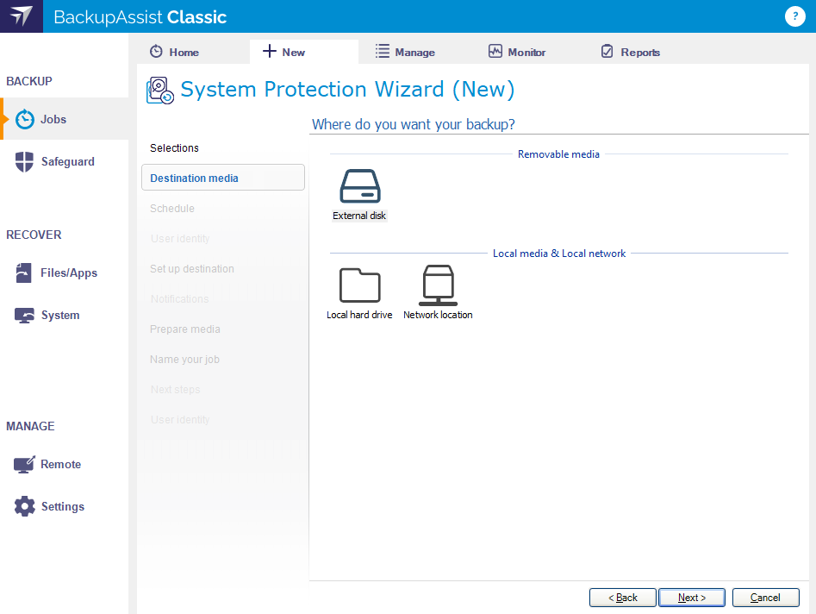Image resolution: width=816 pixels, height=614 pixels.
Task: Select the Set up destination step
Action: [x=192, y=269]
